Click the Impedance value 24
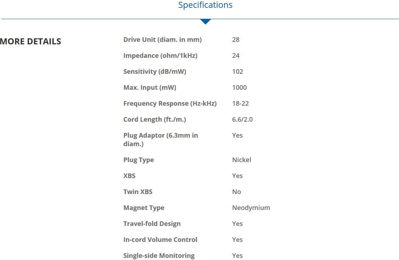Image resolution: width=399 pixels, height=260 pixels. tap(236, 56)
